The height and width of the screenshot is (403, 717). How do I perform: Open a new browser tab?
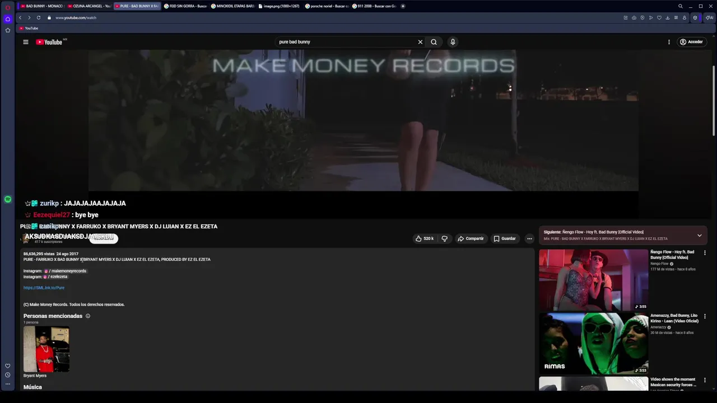point(403,6)
